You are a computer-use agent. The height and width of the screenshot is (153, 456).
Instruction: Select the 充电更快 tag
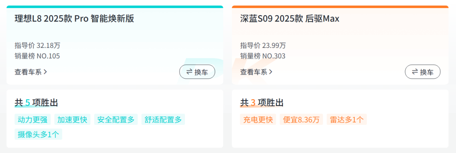(x=258, y=119)
